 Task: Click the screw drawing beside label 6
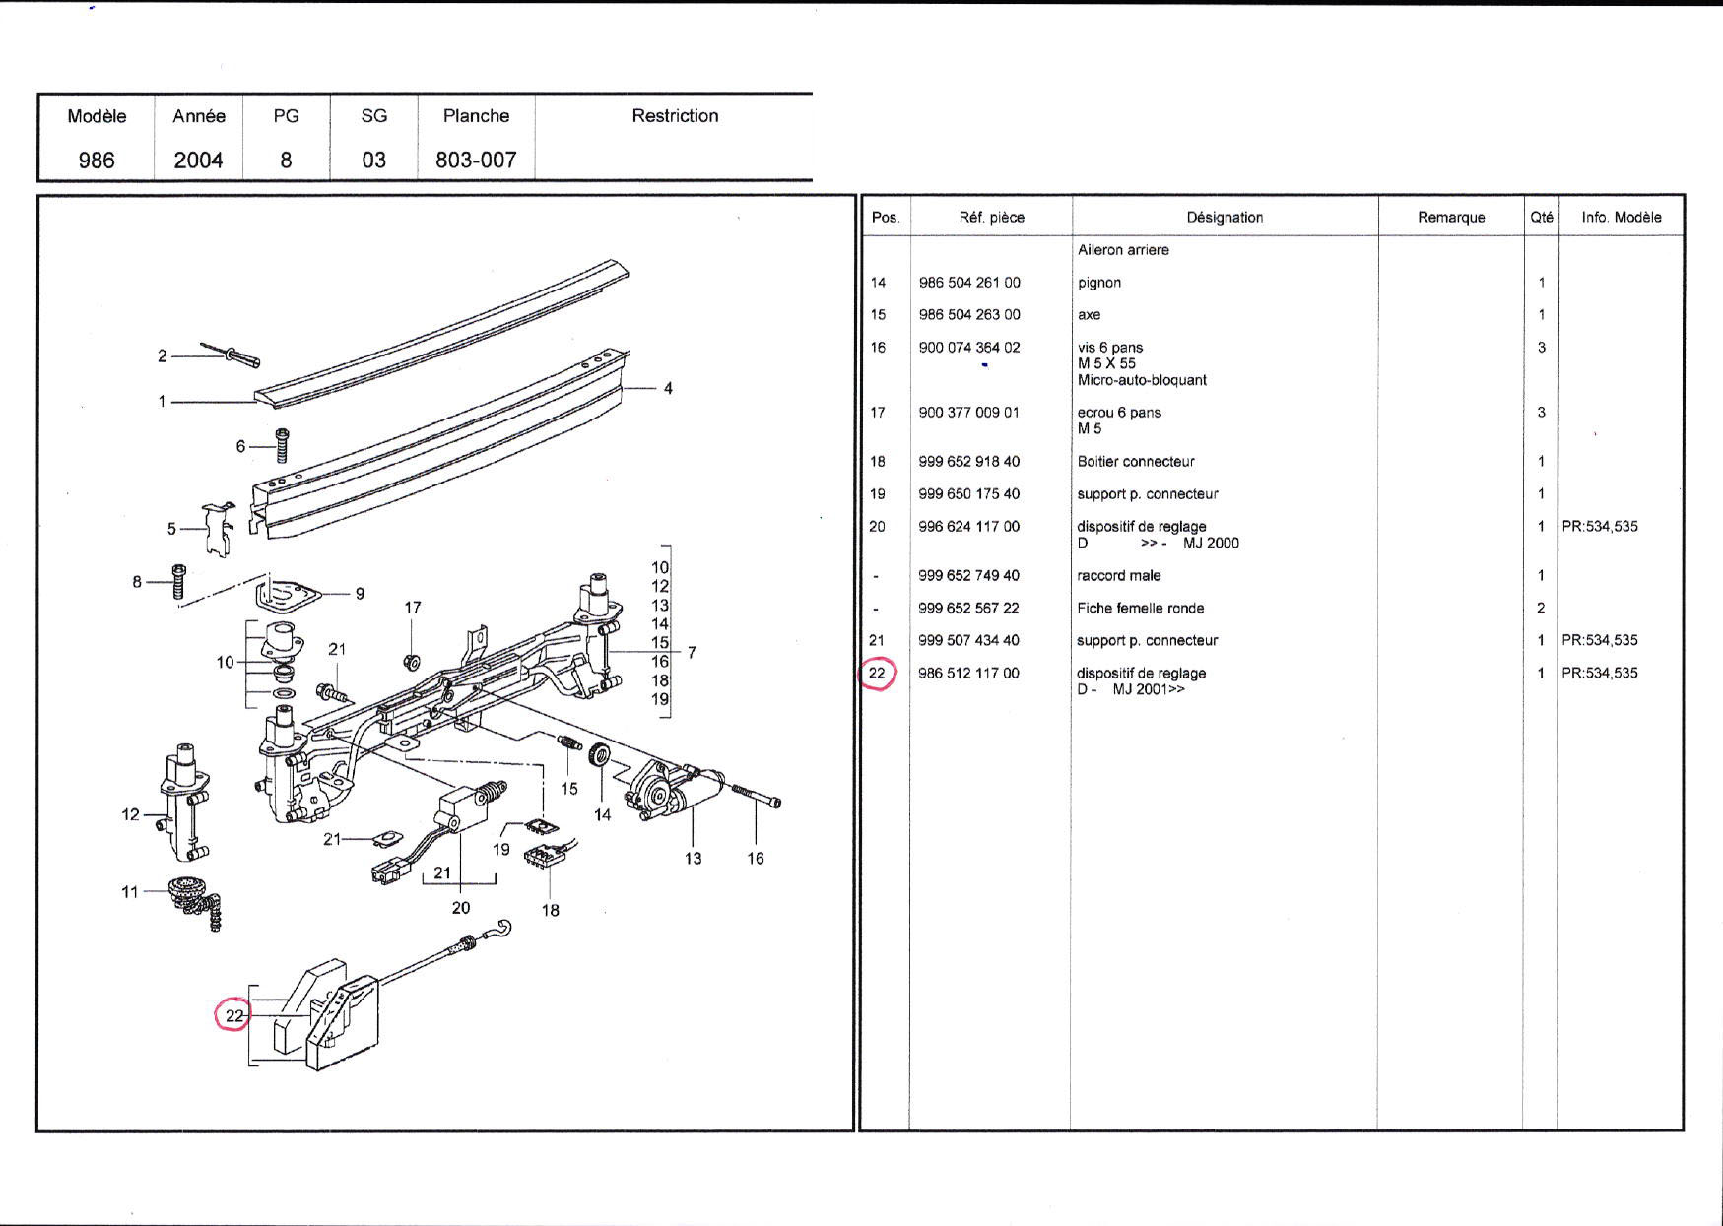[x=281, y=446]
